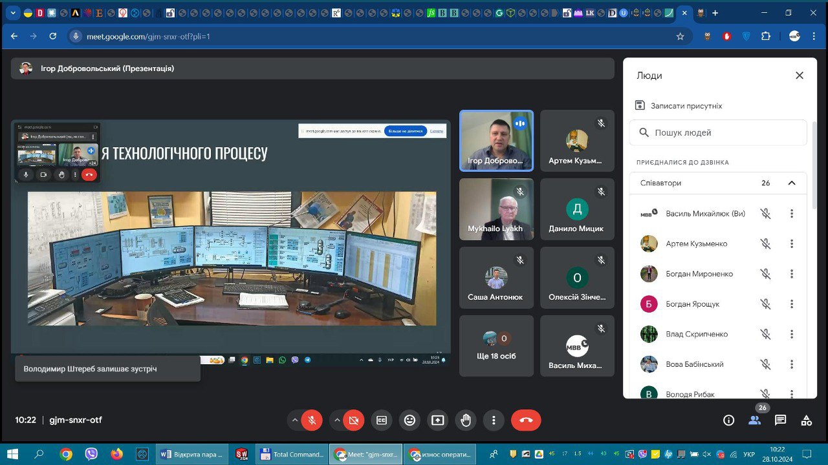
Task: Open options menu for Артем Кузьменко
Action: (x=791, y=243)
